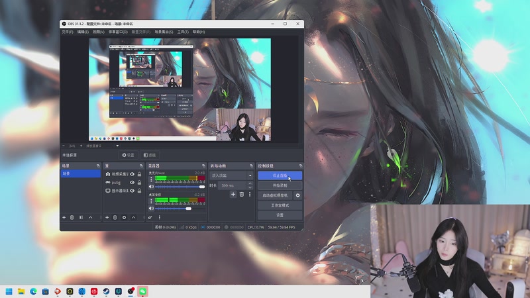This screenshot has width=530, height=298.
Task: Open the 文件(F) menu
Action: click(68, 32)
